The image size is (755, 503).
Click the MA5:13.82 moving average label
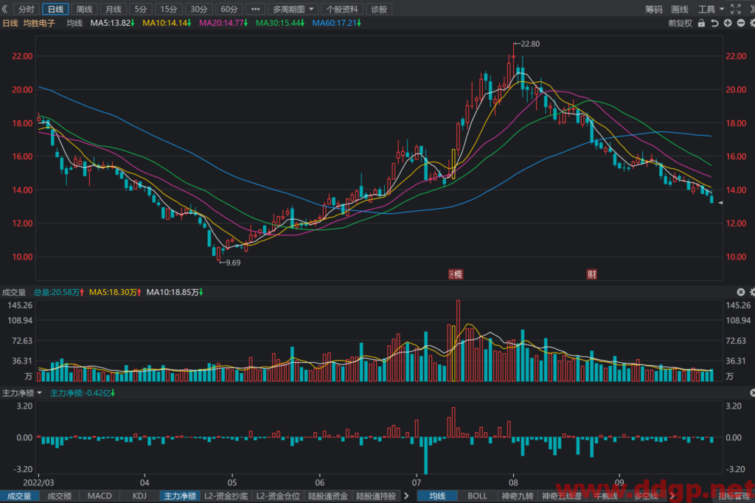point(112,23)
